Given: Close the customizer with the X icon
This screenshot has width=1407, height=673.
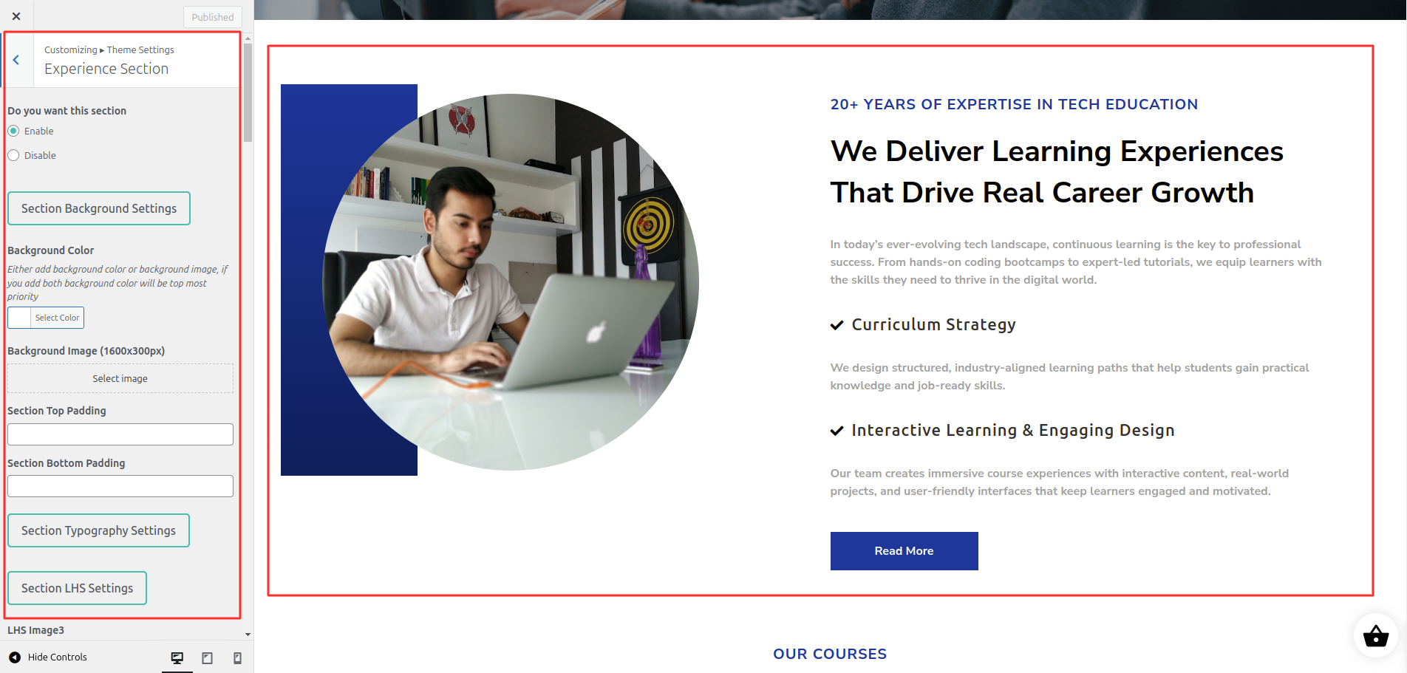Looking at the screenshot, I should [x=16, y=16].
